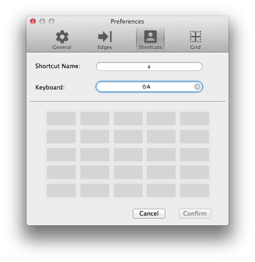Select the center grid cell
Image resolution: width=255 pixels, height=262 pixels.
(x=128, y=155)
